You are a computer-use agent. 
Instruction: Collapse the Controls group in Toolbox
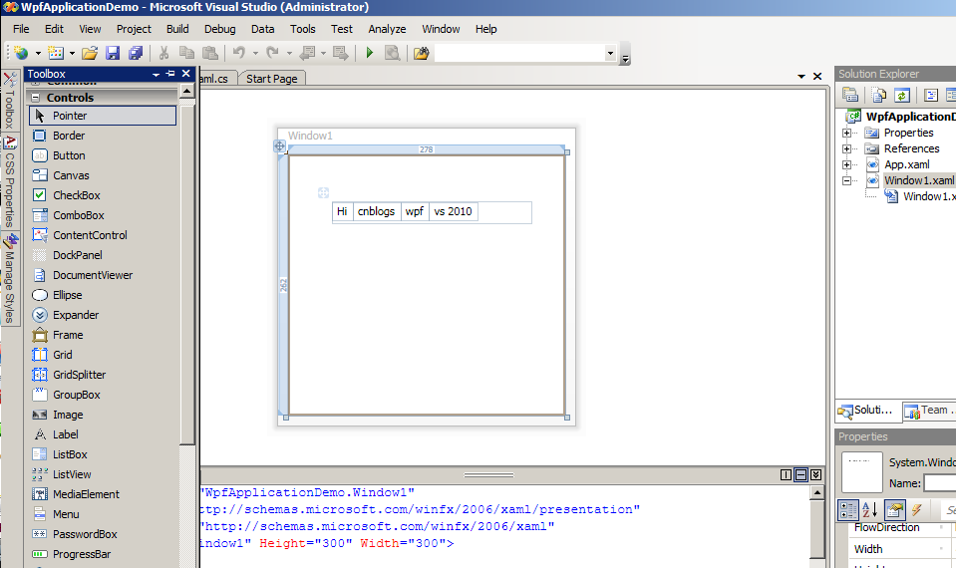pyautogui.click(x=35, y=98)
